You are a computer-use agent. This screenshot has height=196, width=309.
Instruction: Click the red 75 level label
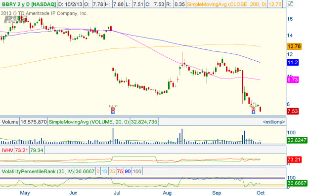[120, 171]
